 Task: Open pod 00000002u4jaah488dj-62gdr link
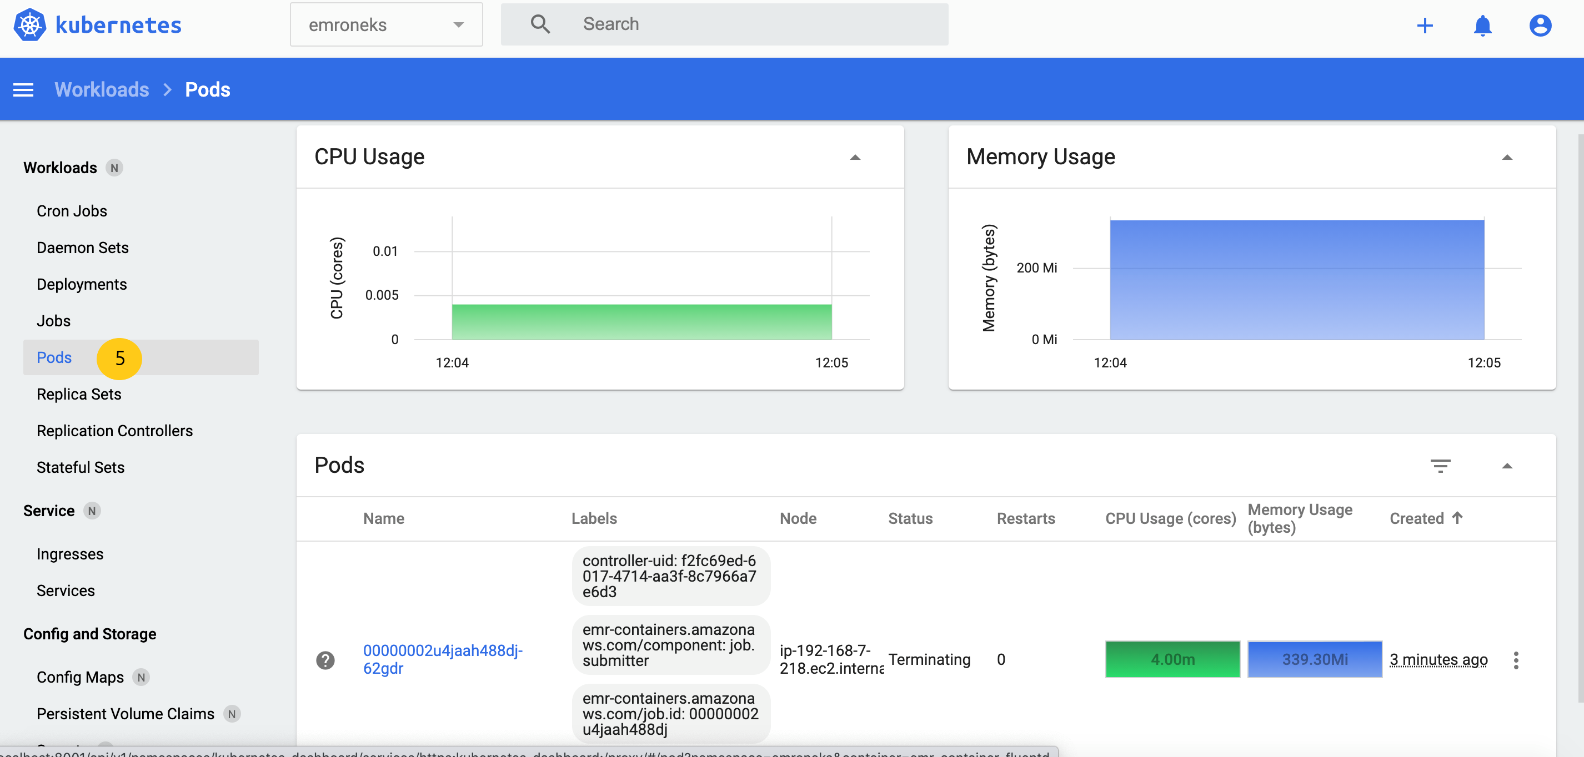pos(442,659)
